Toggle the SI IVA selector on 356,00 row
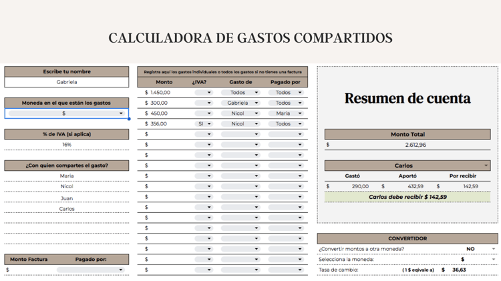 [204, 124]
